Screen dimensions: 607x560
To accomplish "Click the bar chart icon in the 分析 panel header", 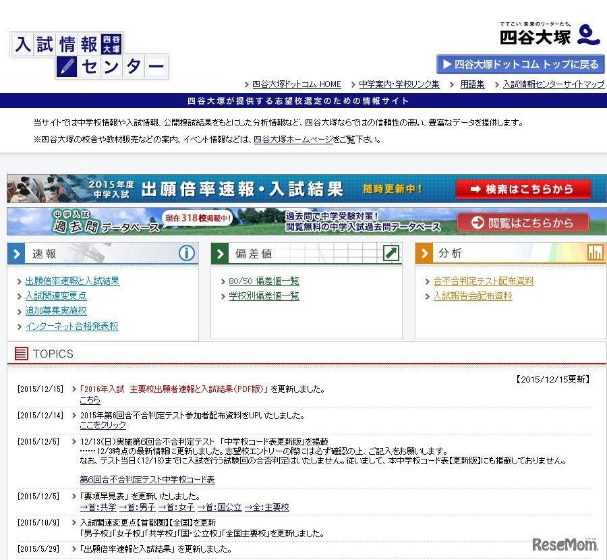I will coord(595,254).
